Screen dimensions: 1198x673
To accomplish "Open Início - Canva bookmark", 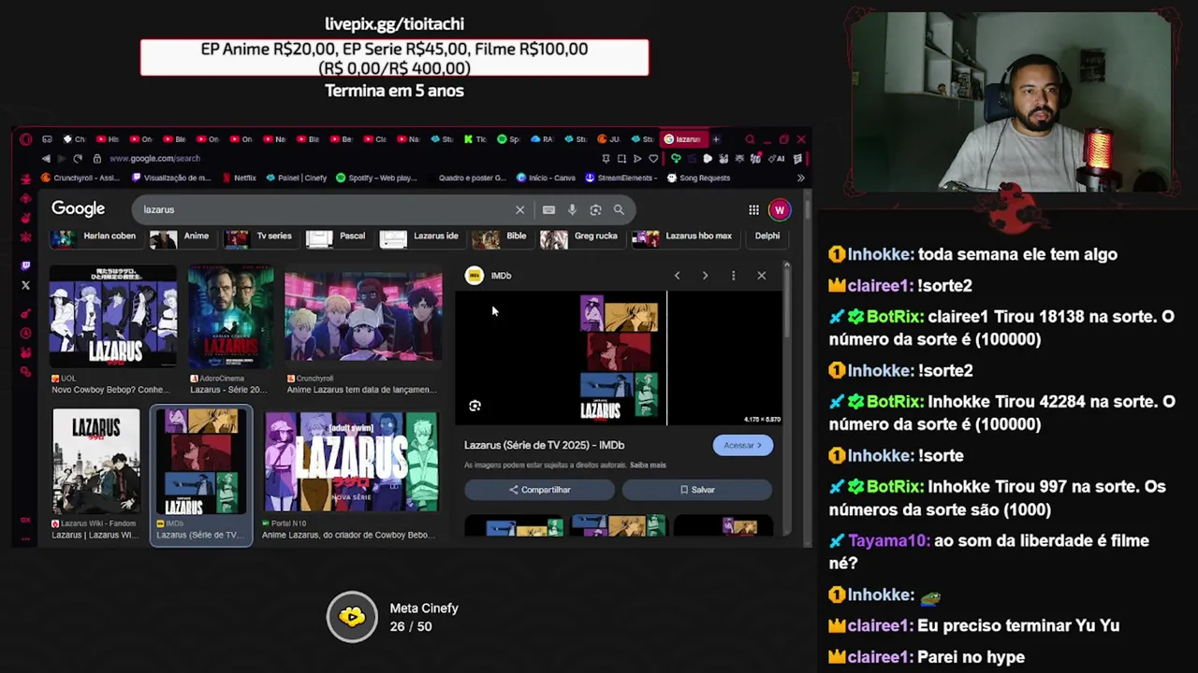I will pos(546,178).
